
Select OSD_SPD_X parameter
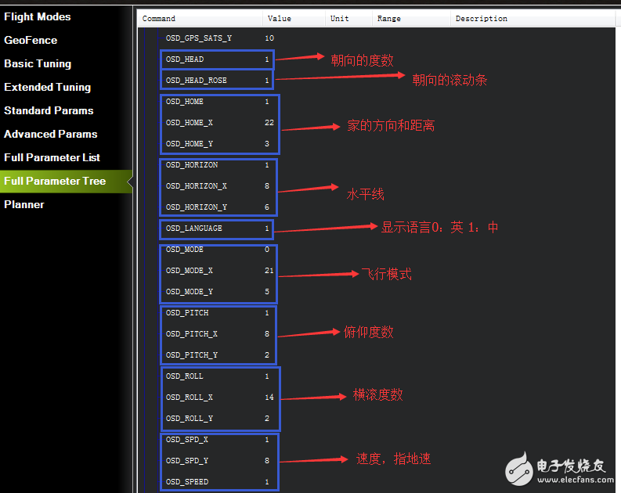186,440
